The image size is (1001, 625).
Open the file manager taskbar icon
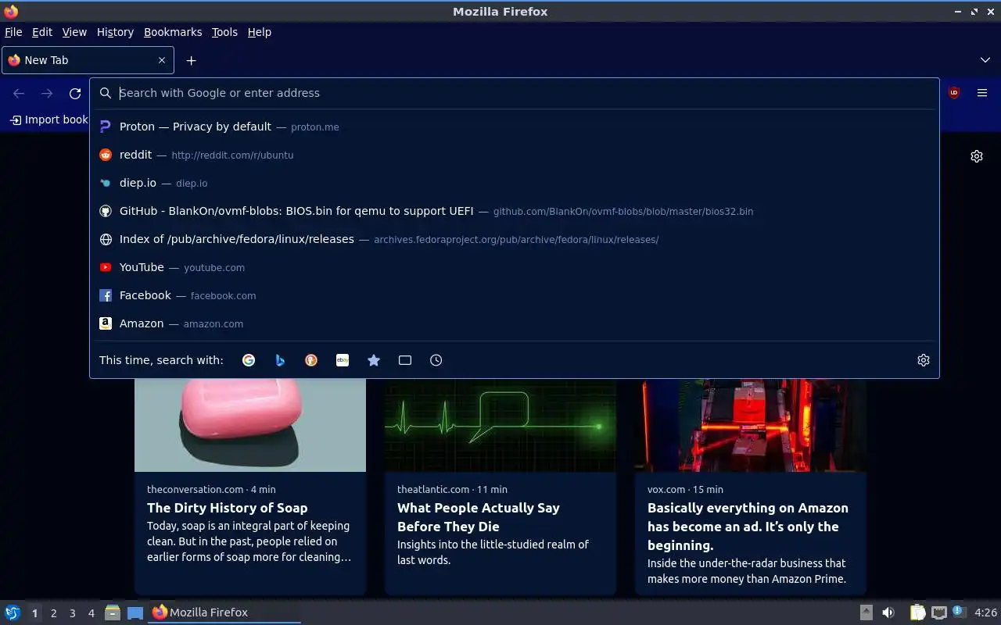[x=113, y=612]
